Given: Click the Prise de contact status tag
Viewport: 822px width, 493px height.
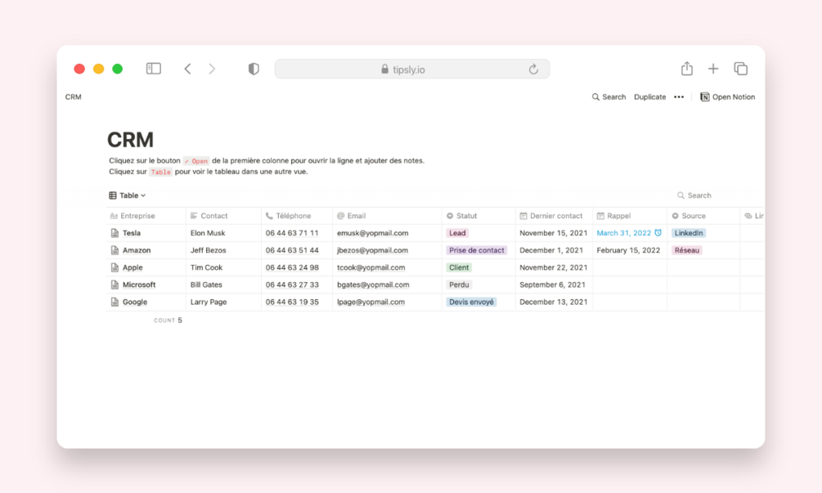Looking at the screenshot, I should click(x=477, y=250).
